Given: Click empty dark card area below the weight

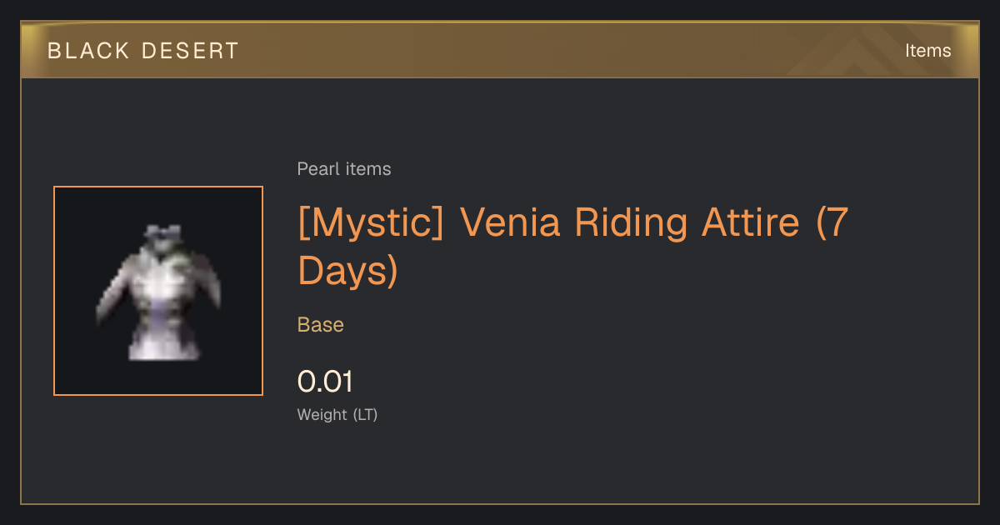Looking at the screenshot, I should coord(583,467).
